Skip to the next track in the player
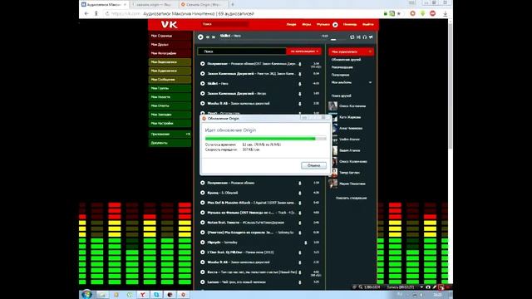This screenshot has width=532, height=299. 214,37
